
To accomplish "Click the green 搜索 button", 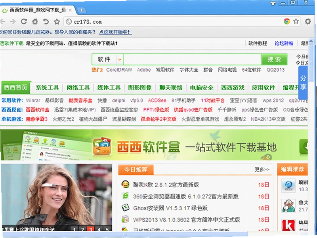I will click(274, 59).
